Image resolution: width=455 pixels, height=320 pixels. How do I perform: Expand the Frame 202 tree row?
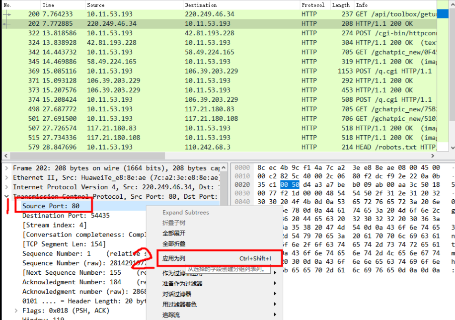[6, 168]
